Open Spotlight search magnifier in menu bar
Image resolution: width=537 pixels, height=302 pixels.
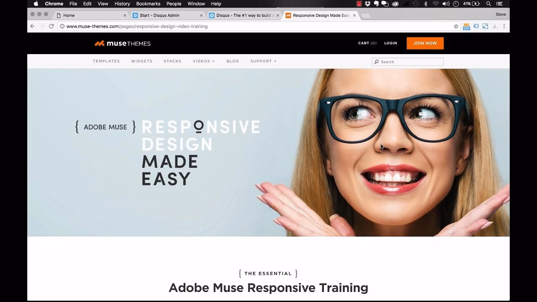point(488,4)
